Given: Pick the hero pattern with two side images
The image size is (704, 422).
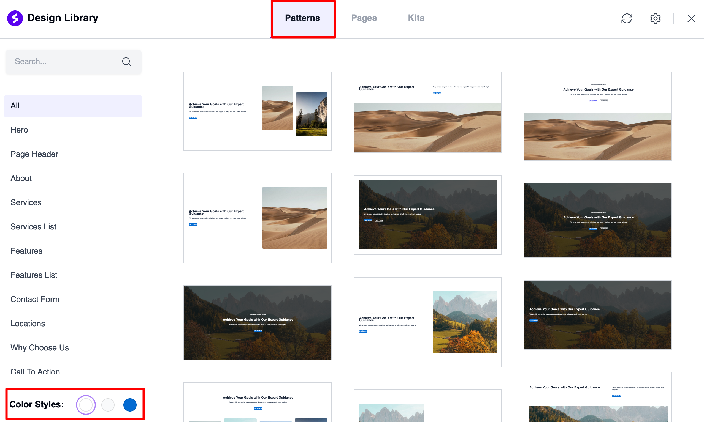Looking at the screenshot, I should tap(257, 111).
